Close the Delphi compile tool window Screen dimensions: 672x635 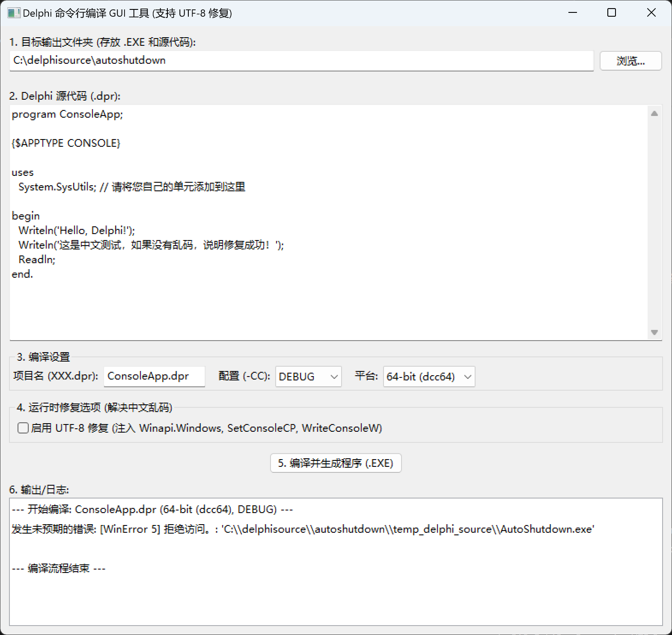pyautogui.click(x=651, y=13)
